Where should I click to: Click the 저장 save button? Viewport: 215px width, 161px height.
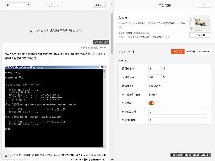pos(204,5)
